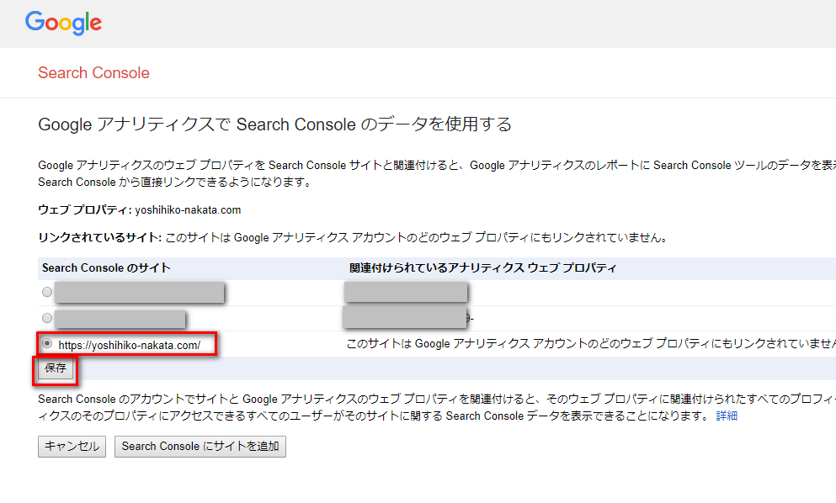
Task: Select the https://yoshihiko-nakata.com/ radio button
Action: point(47,344)
